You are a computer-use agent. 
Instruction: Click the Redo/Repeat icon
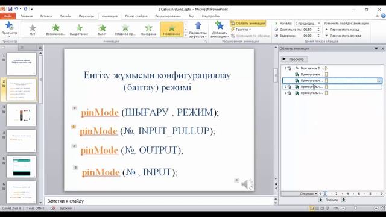[x=25, y=9]
